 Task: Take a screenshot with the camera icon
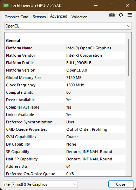tap(112, 15)
